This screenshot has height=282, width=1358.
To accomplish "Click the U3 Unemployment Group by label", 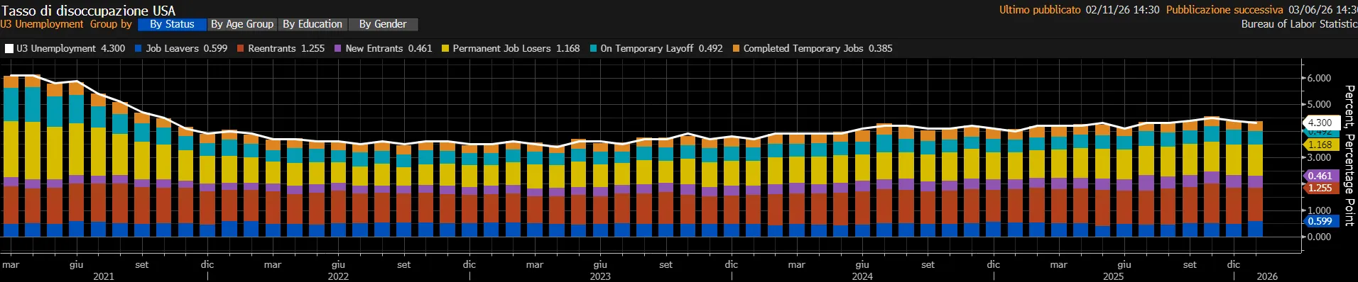I will click(66, 24).
